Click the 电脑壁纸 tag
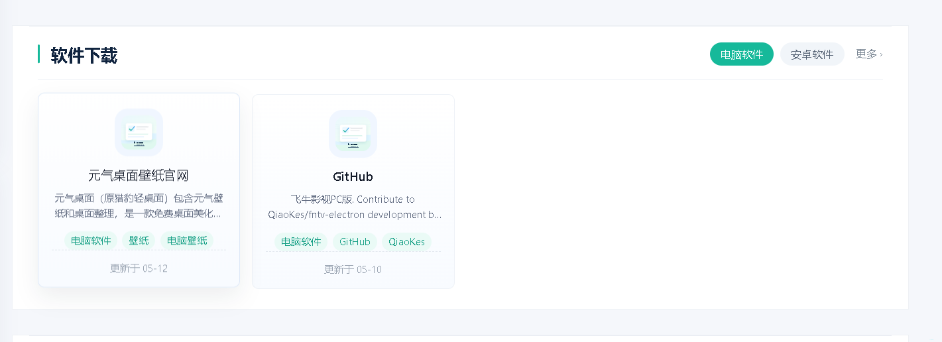Screen dimensions: 942x342 [x=187, y=241]
